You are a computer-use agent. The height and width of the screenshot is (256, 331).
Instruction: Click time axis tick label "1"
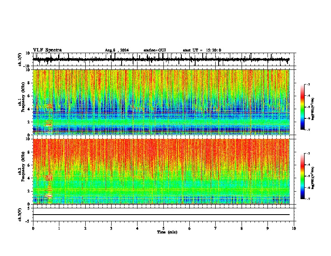click(x=59, y=228)
